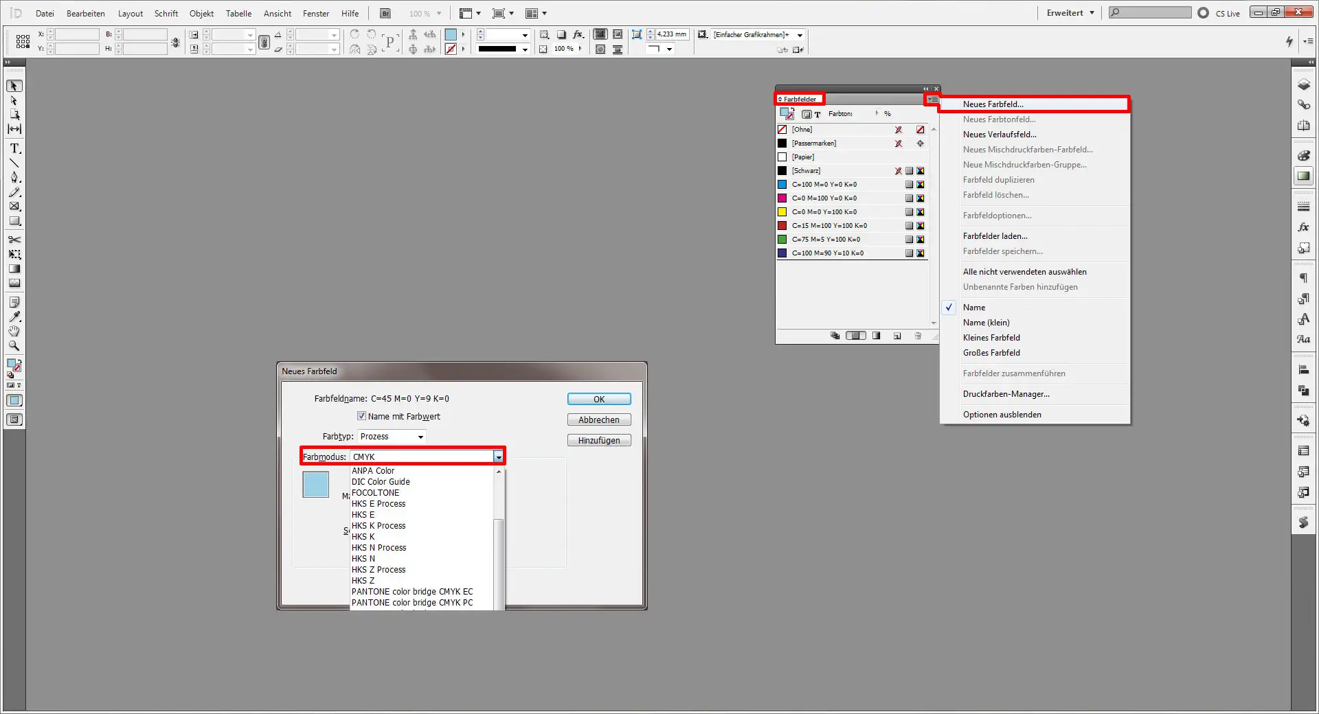The width and height of the screenshot is (1319, 714).
Task: Click the new swatch icon in Farbfelder panel
Action: tap(897, 336)
